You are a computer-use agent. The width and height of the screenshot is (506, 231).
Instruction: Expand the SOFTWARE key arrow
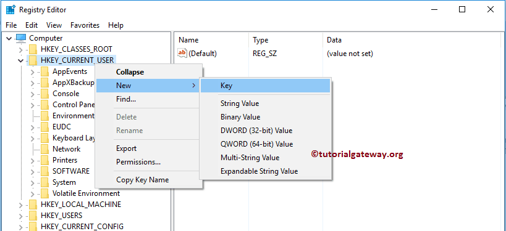(x=32, y=171)
